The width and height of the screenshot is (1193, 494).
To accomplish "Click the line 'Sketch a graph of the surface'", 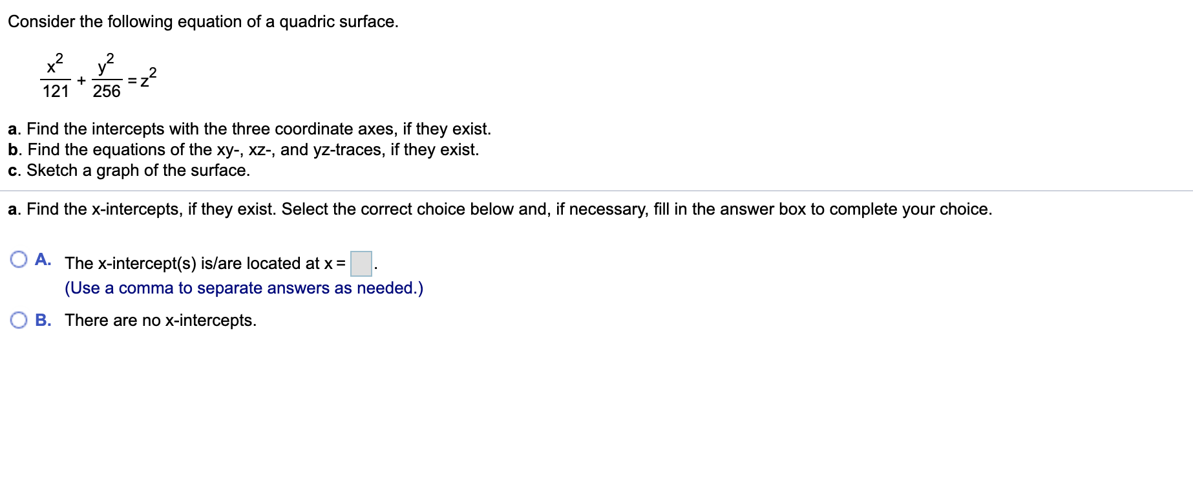I will [129, 171].
